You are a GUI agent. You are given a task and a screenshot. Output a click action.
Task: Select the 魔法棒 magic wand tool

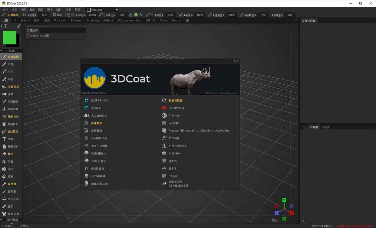point(11,184)
